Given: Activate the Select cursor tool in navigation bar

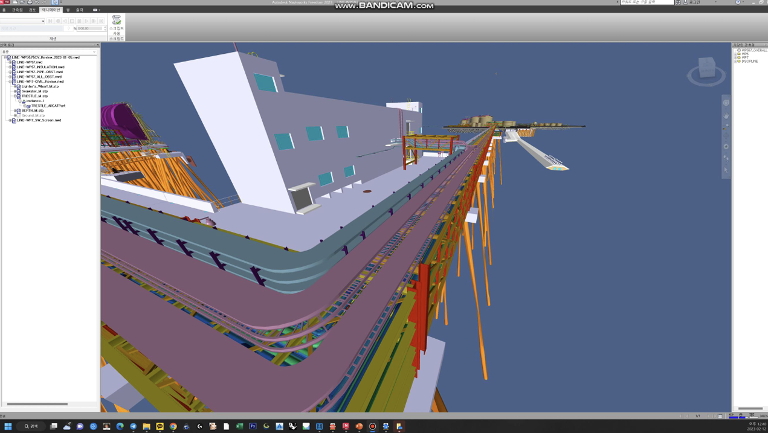Looking at the screenshot, I should point(726,170).
